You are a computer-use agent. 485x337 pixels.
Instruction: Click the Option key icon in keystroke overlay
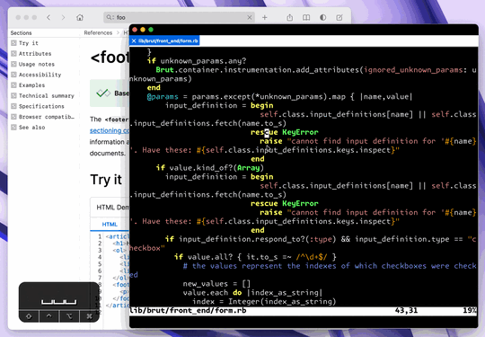[69, 316]
